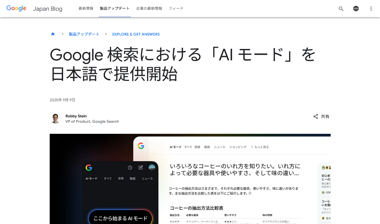Image resolution: width=380 pixels, height=224 pixels.
Task: Click the profile avatar in dark mockup
Action: (152, 168)
